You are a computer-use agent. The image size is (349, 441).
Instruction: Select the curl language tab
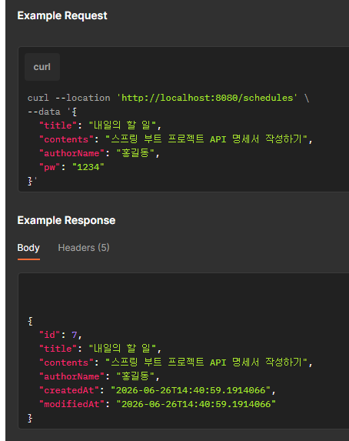tap(42, 67)
